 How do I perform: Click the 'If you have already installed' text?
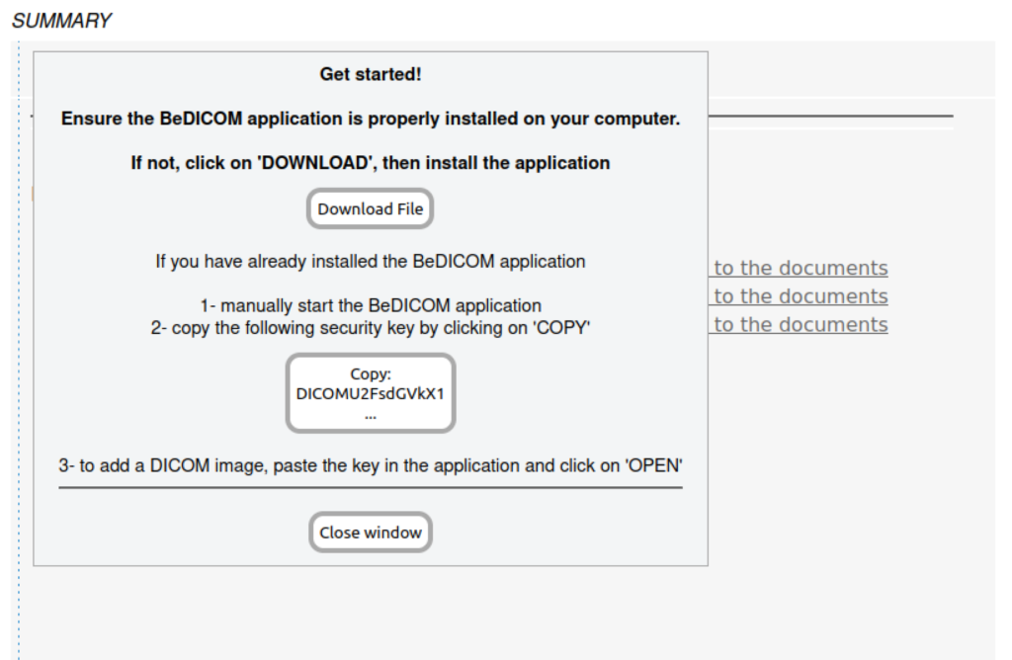click(371, 262)
